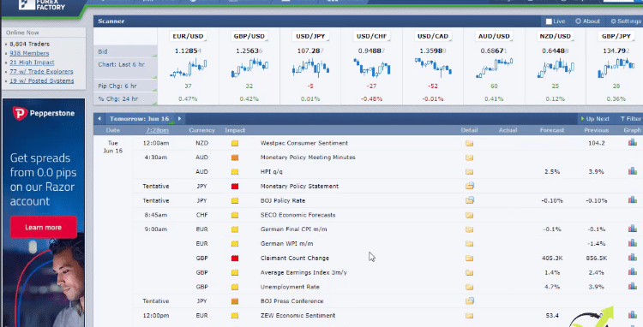Image resolution: width=643 pixels, height=327 pixels.
Task: Open detail folder for German Final CPI m/m
Action: (469, 229)
